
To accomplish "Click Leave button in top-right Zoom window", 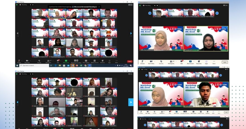I will 225,62.
